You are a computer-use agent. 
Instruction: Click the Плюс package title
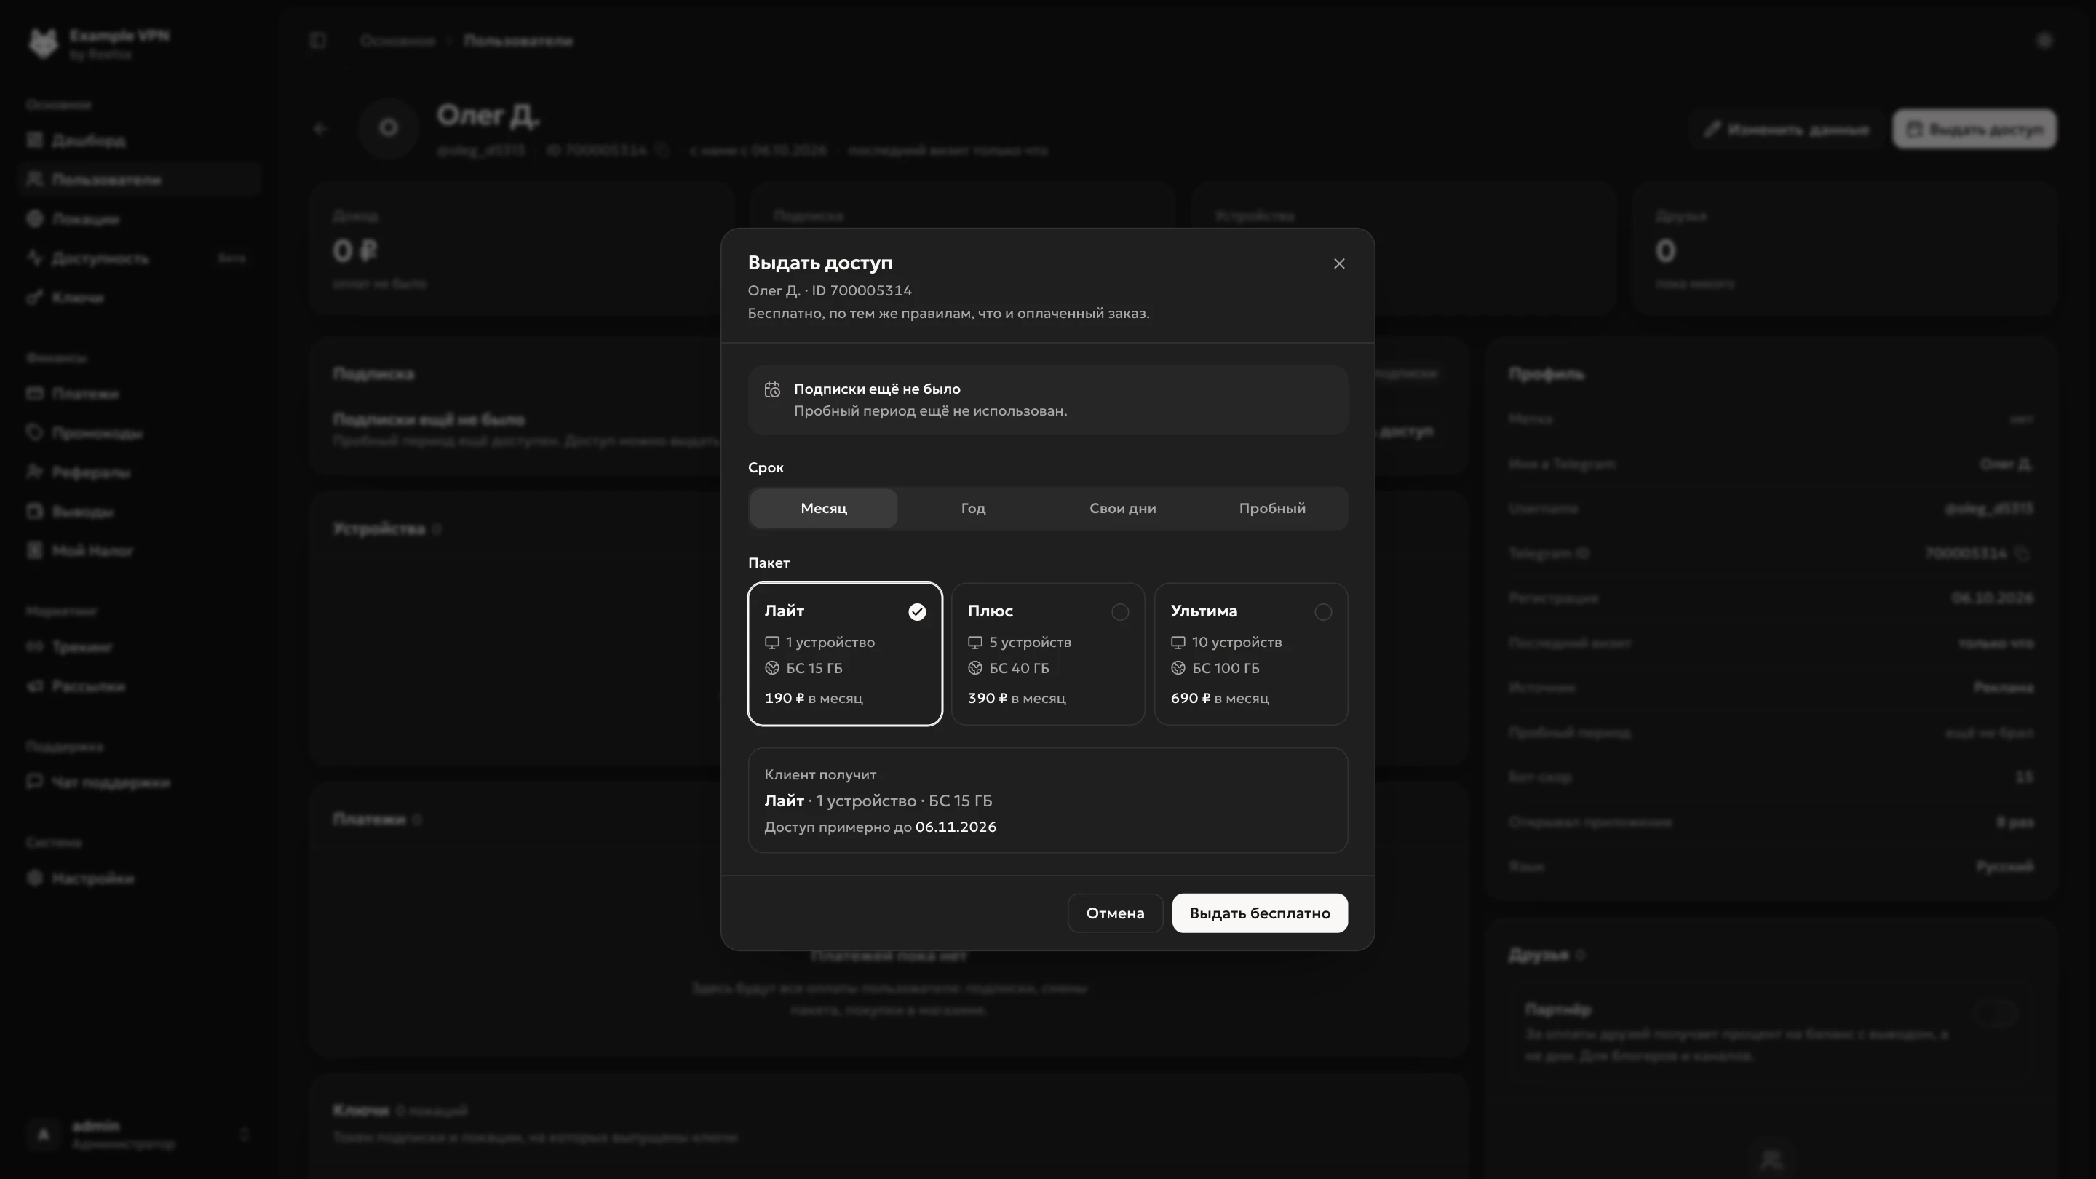[990, 611]
